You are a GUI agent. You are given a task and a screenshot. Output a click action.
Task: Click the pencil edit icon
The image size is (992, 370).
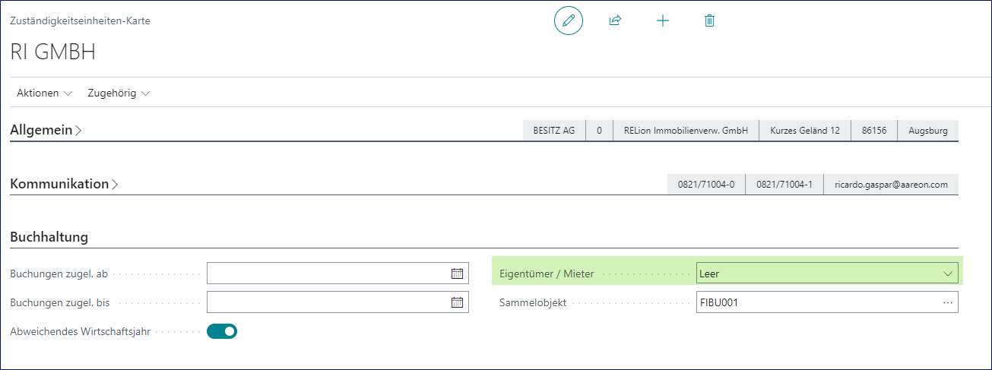pos(568,21)
